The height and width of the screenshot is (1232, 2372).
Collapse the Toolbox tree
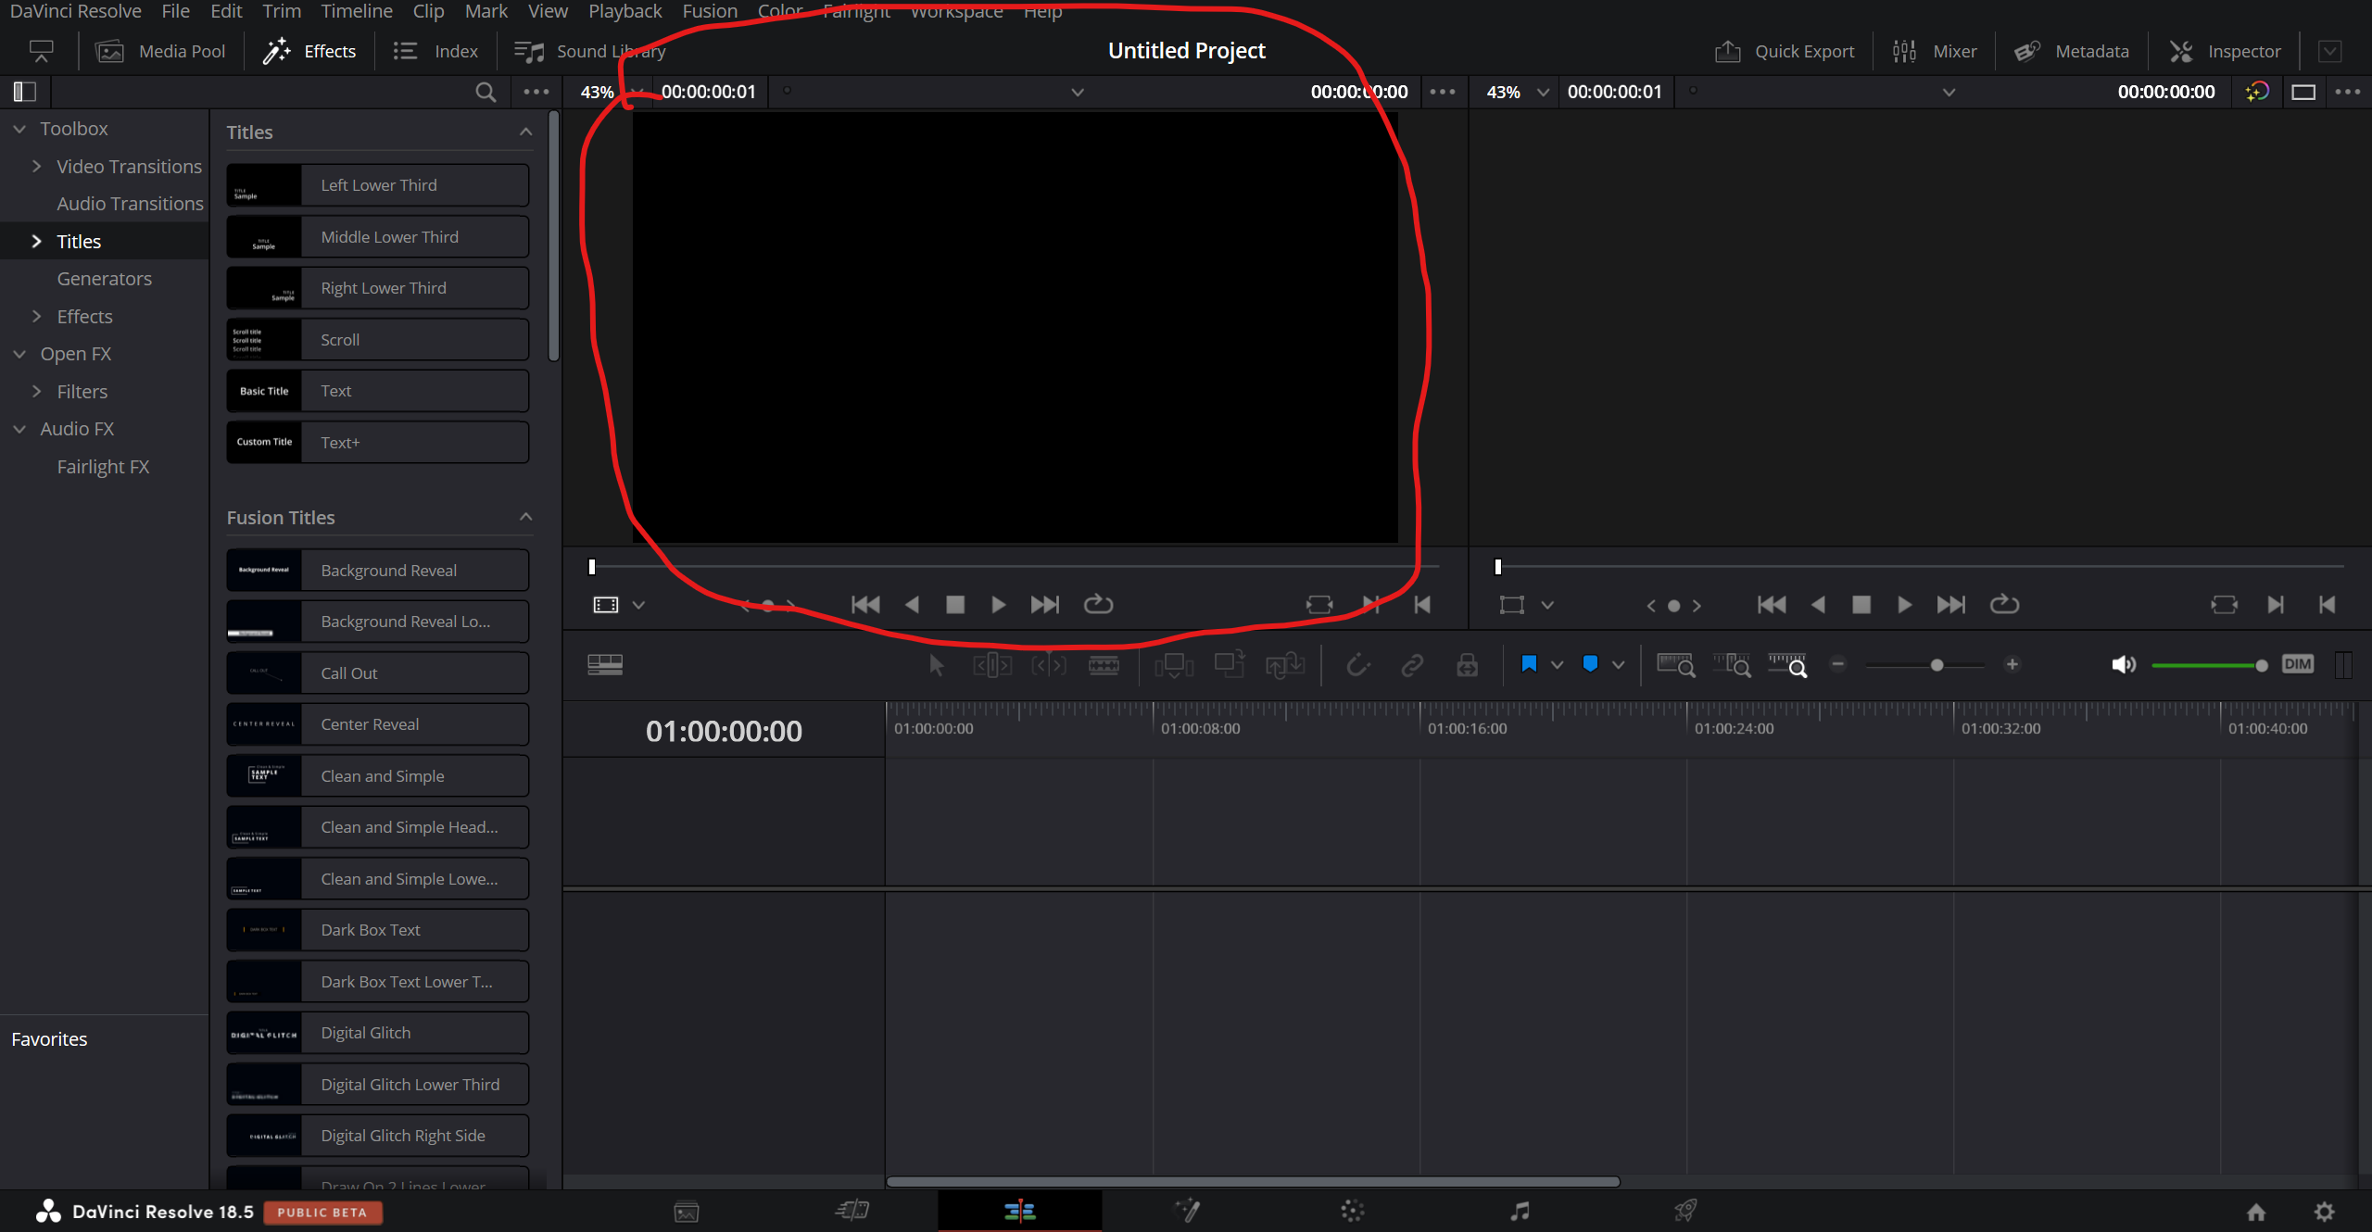coord(19,129)
